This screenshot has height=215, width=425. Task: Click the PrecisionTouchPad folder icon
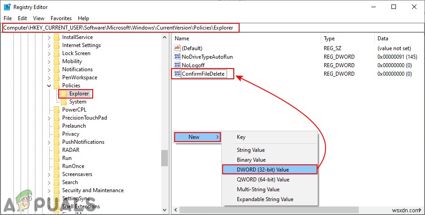click(56, 118)
